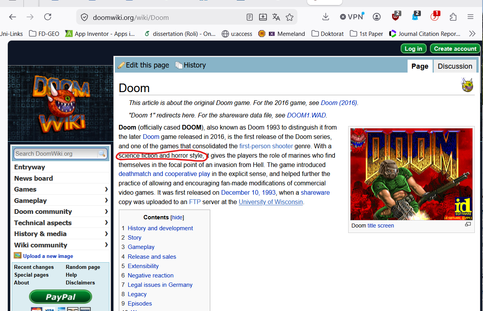Open the VPN toolbar button
483x311 pixels.
click(352, 17)
